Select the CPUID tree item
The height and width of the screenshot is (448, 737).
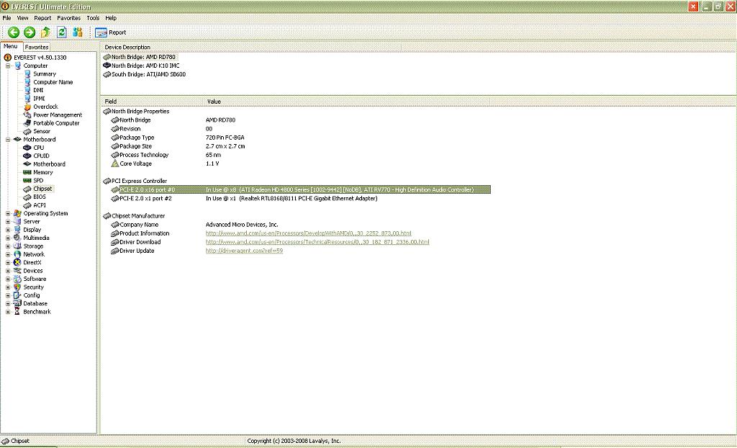tap(41, 156)
